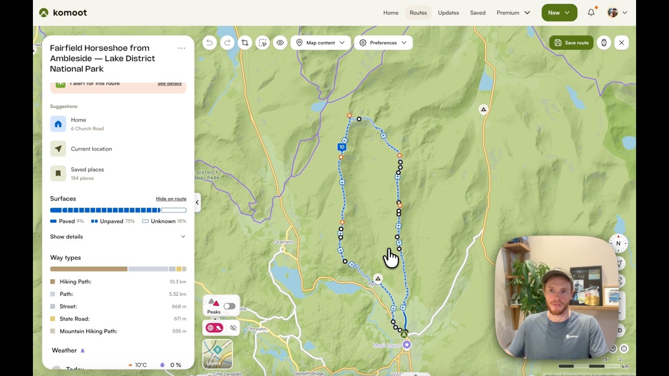
Task: Click the kilometer 10 route marker
Action: [x=342, y=147]
